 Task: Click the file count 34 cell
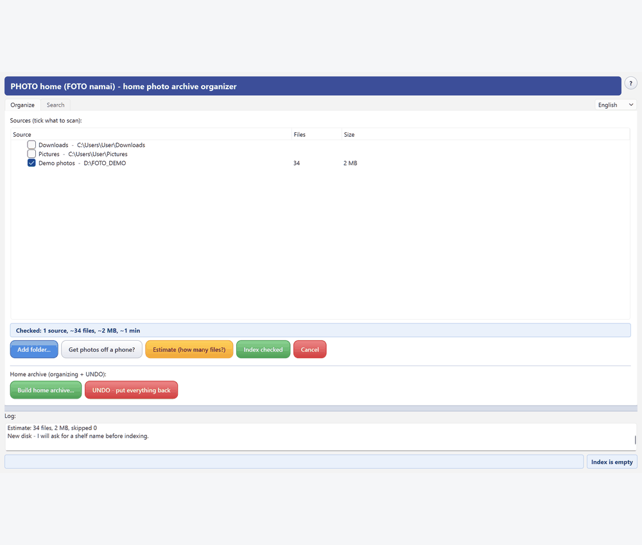[x=297, y=163]
